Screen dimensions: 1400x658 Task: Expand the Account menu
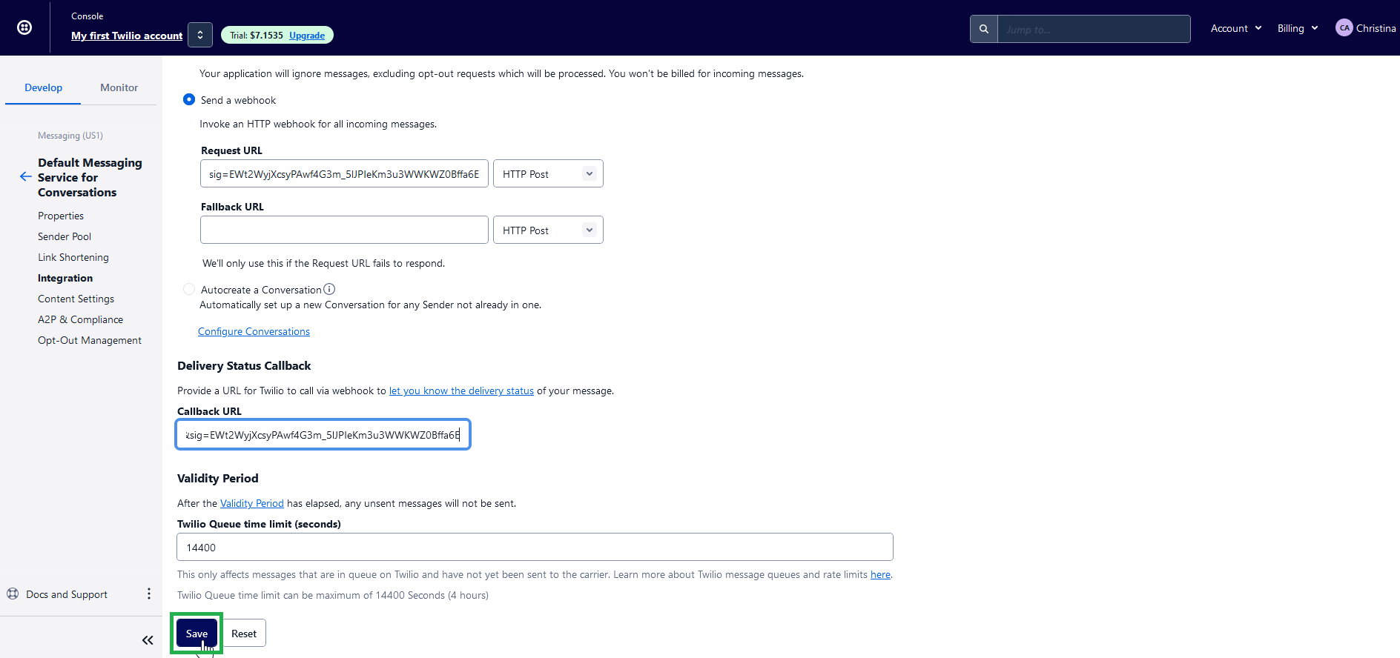point(1235,28)
